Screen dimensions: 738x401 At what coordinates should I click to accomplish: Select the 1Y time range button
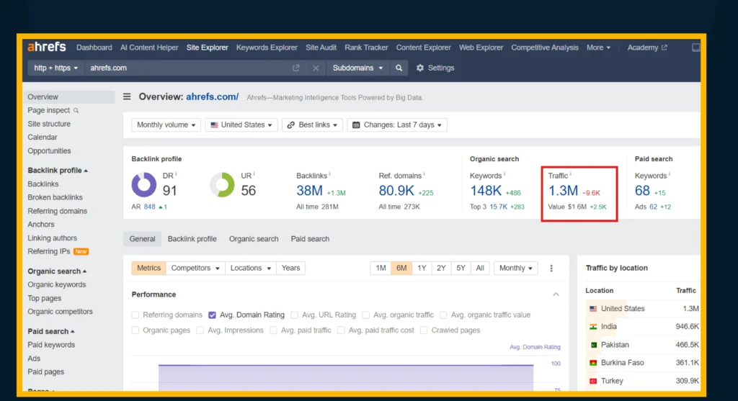tap(422, 268)
